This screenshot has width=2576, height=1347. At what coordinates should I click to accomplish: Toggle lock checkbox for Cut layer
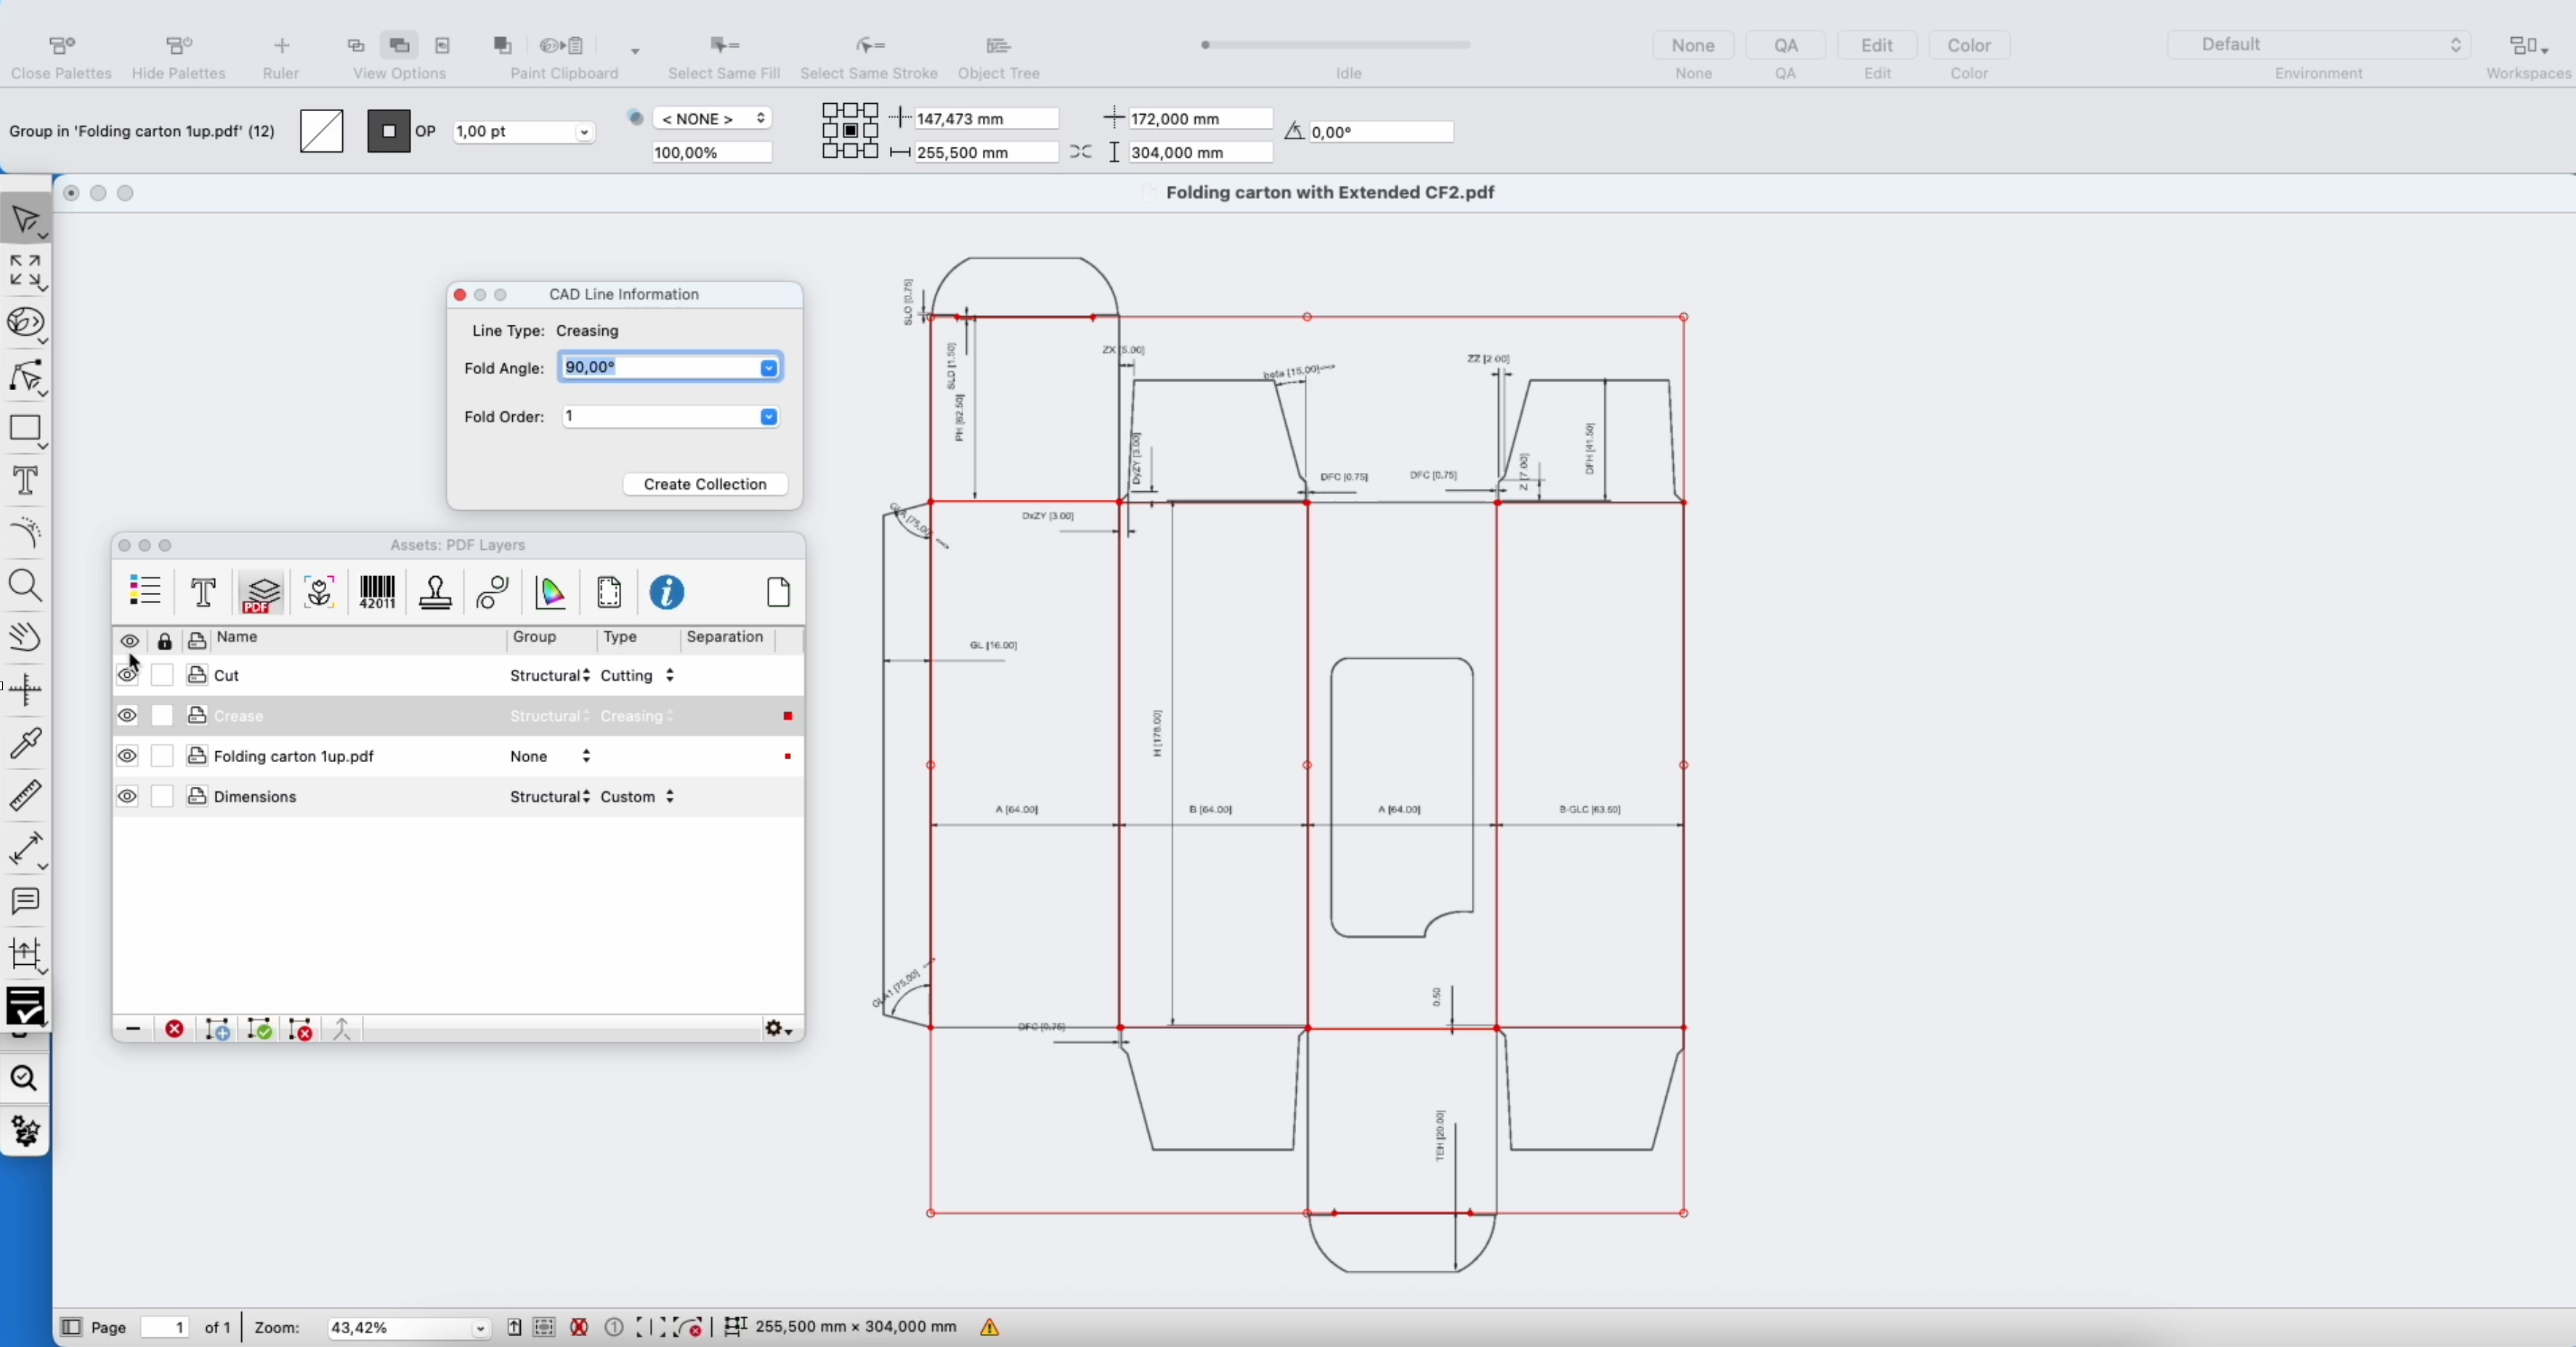click(162, 676)
